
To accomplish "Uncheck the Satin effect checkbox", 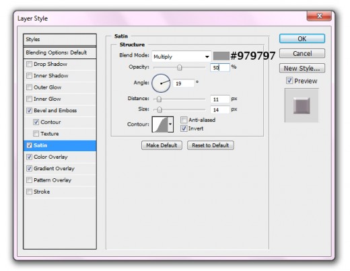I will 29,145.
